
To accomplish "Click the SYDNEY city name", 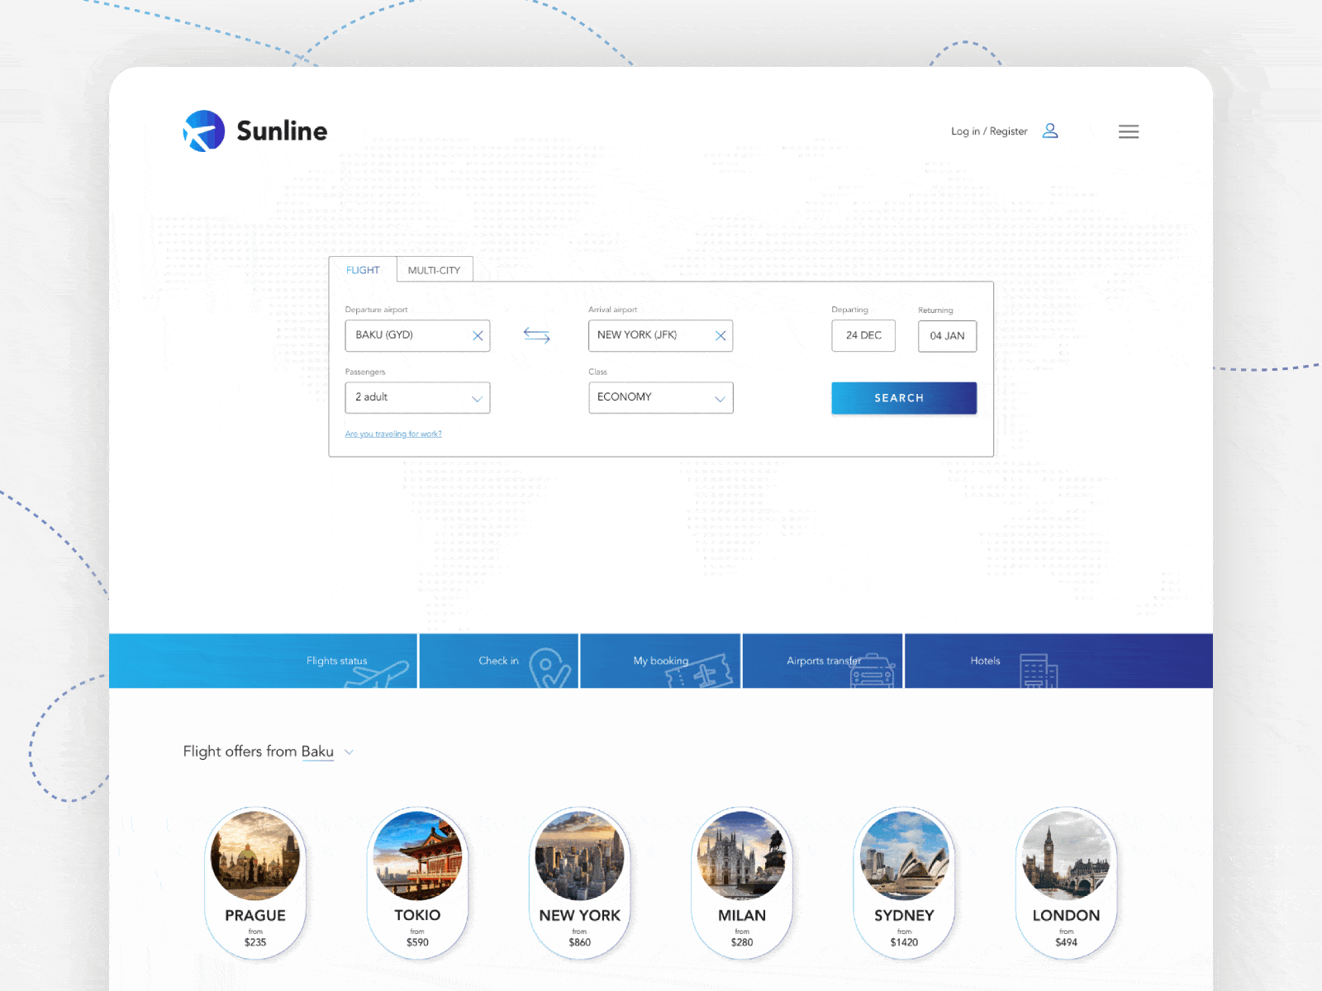I will click(904, 916).
